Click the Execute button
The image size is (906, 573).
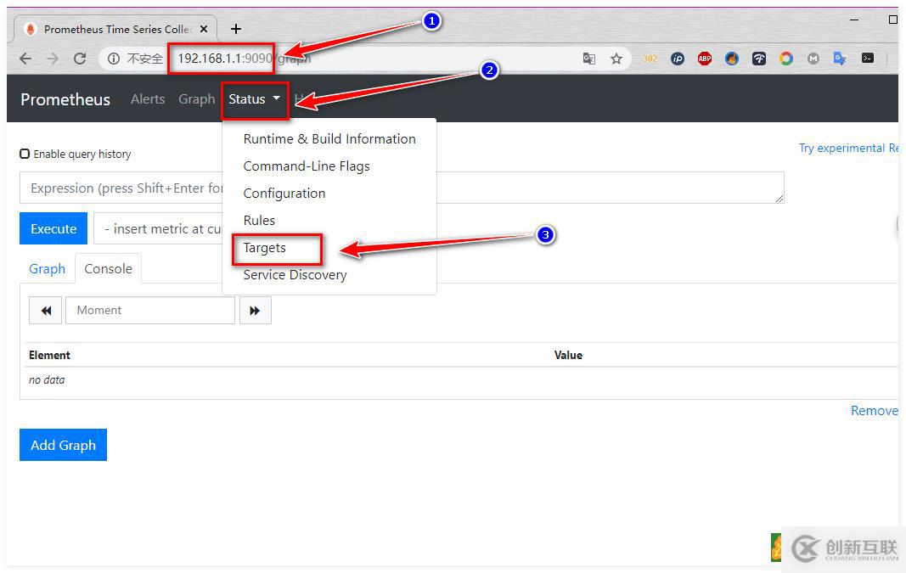53,228
